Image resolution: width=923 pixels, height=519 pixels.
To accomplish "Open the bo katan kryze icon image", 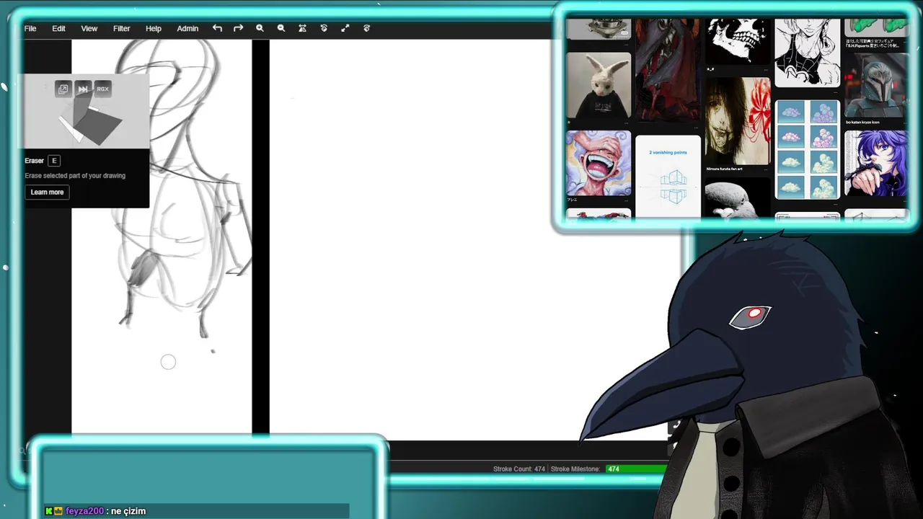I will (876, 85).
